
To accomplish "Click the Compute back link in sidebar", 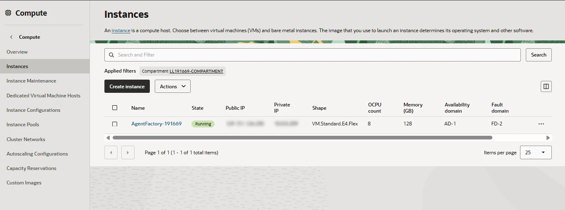I will pyautogui.click(x=30, y=37).
